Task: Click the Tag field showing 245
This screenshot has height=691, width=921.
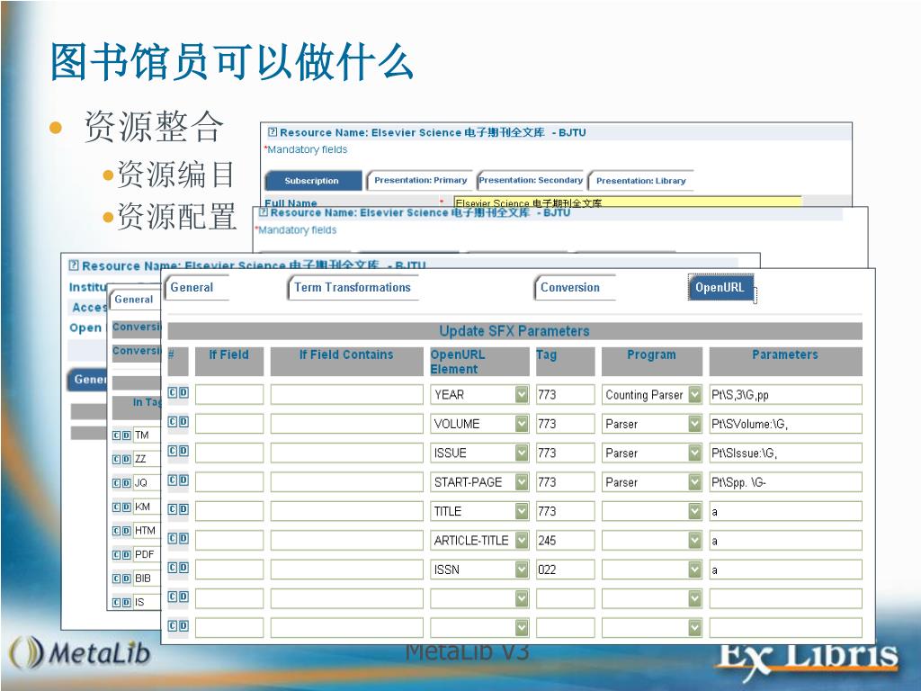Action: [x=565, y=540]
